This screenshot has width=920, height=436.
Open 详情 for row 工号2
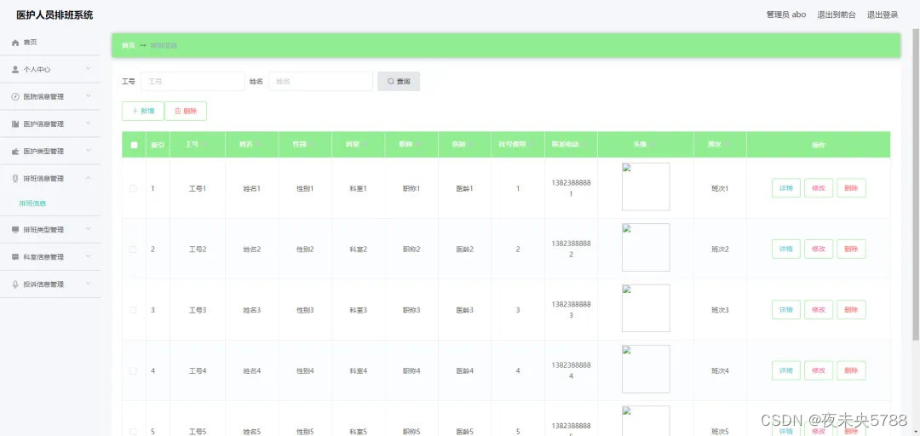tap(785, 250)
